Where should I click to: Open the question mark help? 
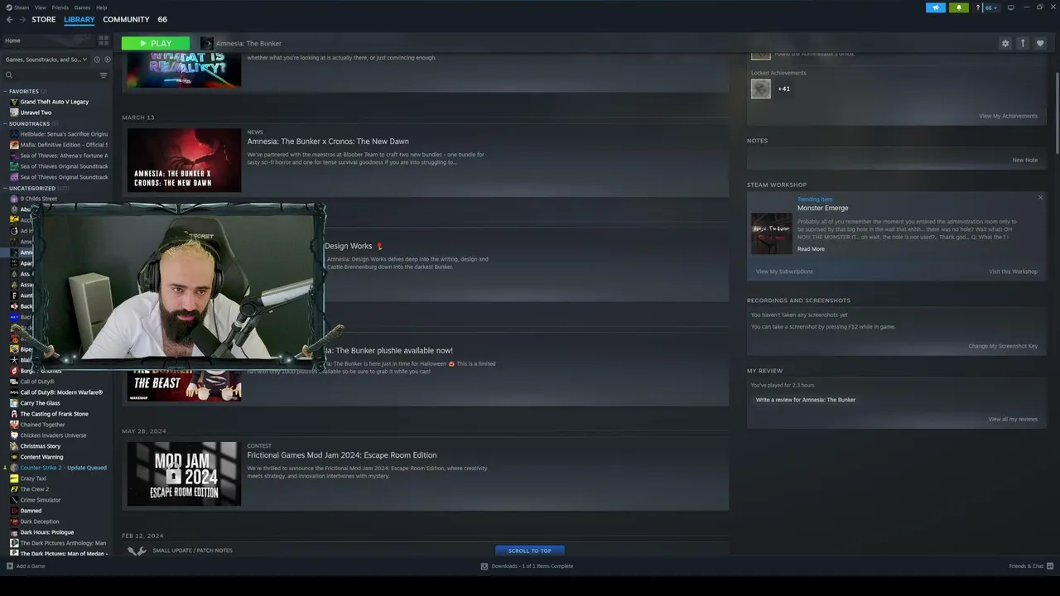click(x=977, y=7)
